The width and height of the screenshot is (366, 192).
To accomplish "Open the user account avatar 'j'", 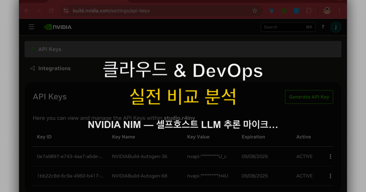I will pos(336,27).
